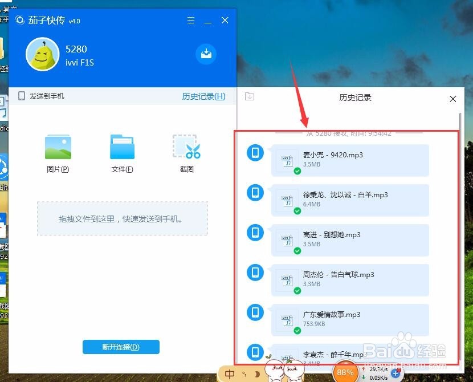The height and width of the screenshot is (382, 473).
Task: Toggle the input method indicator 中
Action: 230,373
